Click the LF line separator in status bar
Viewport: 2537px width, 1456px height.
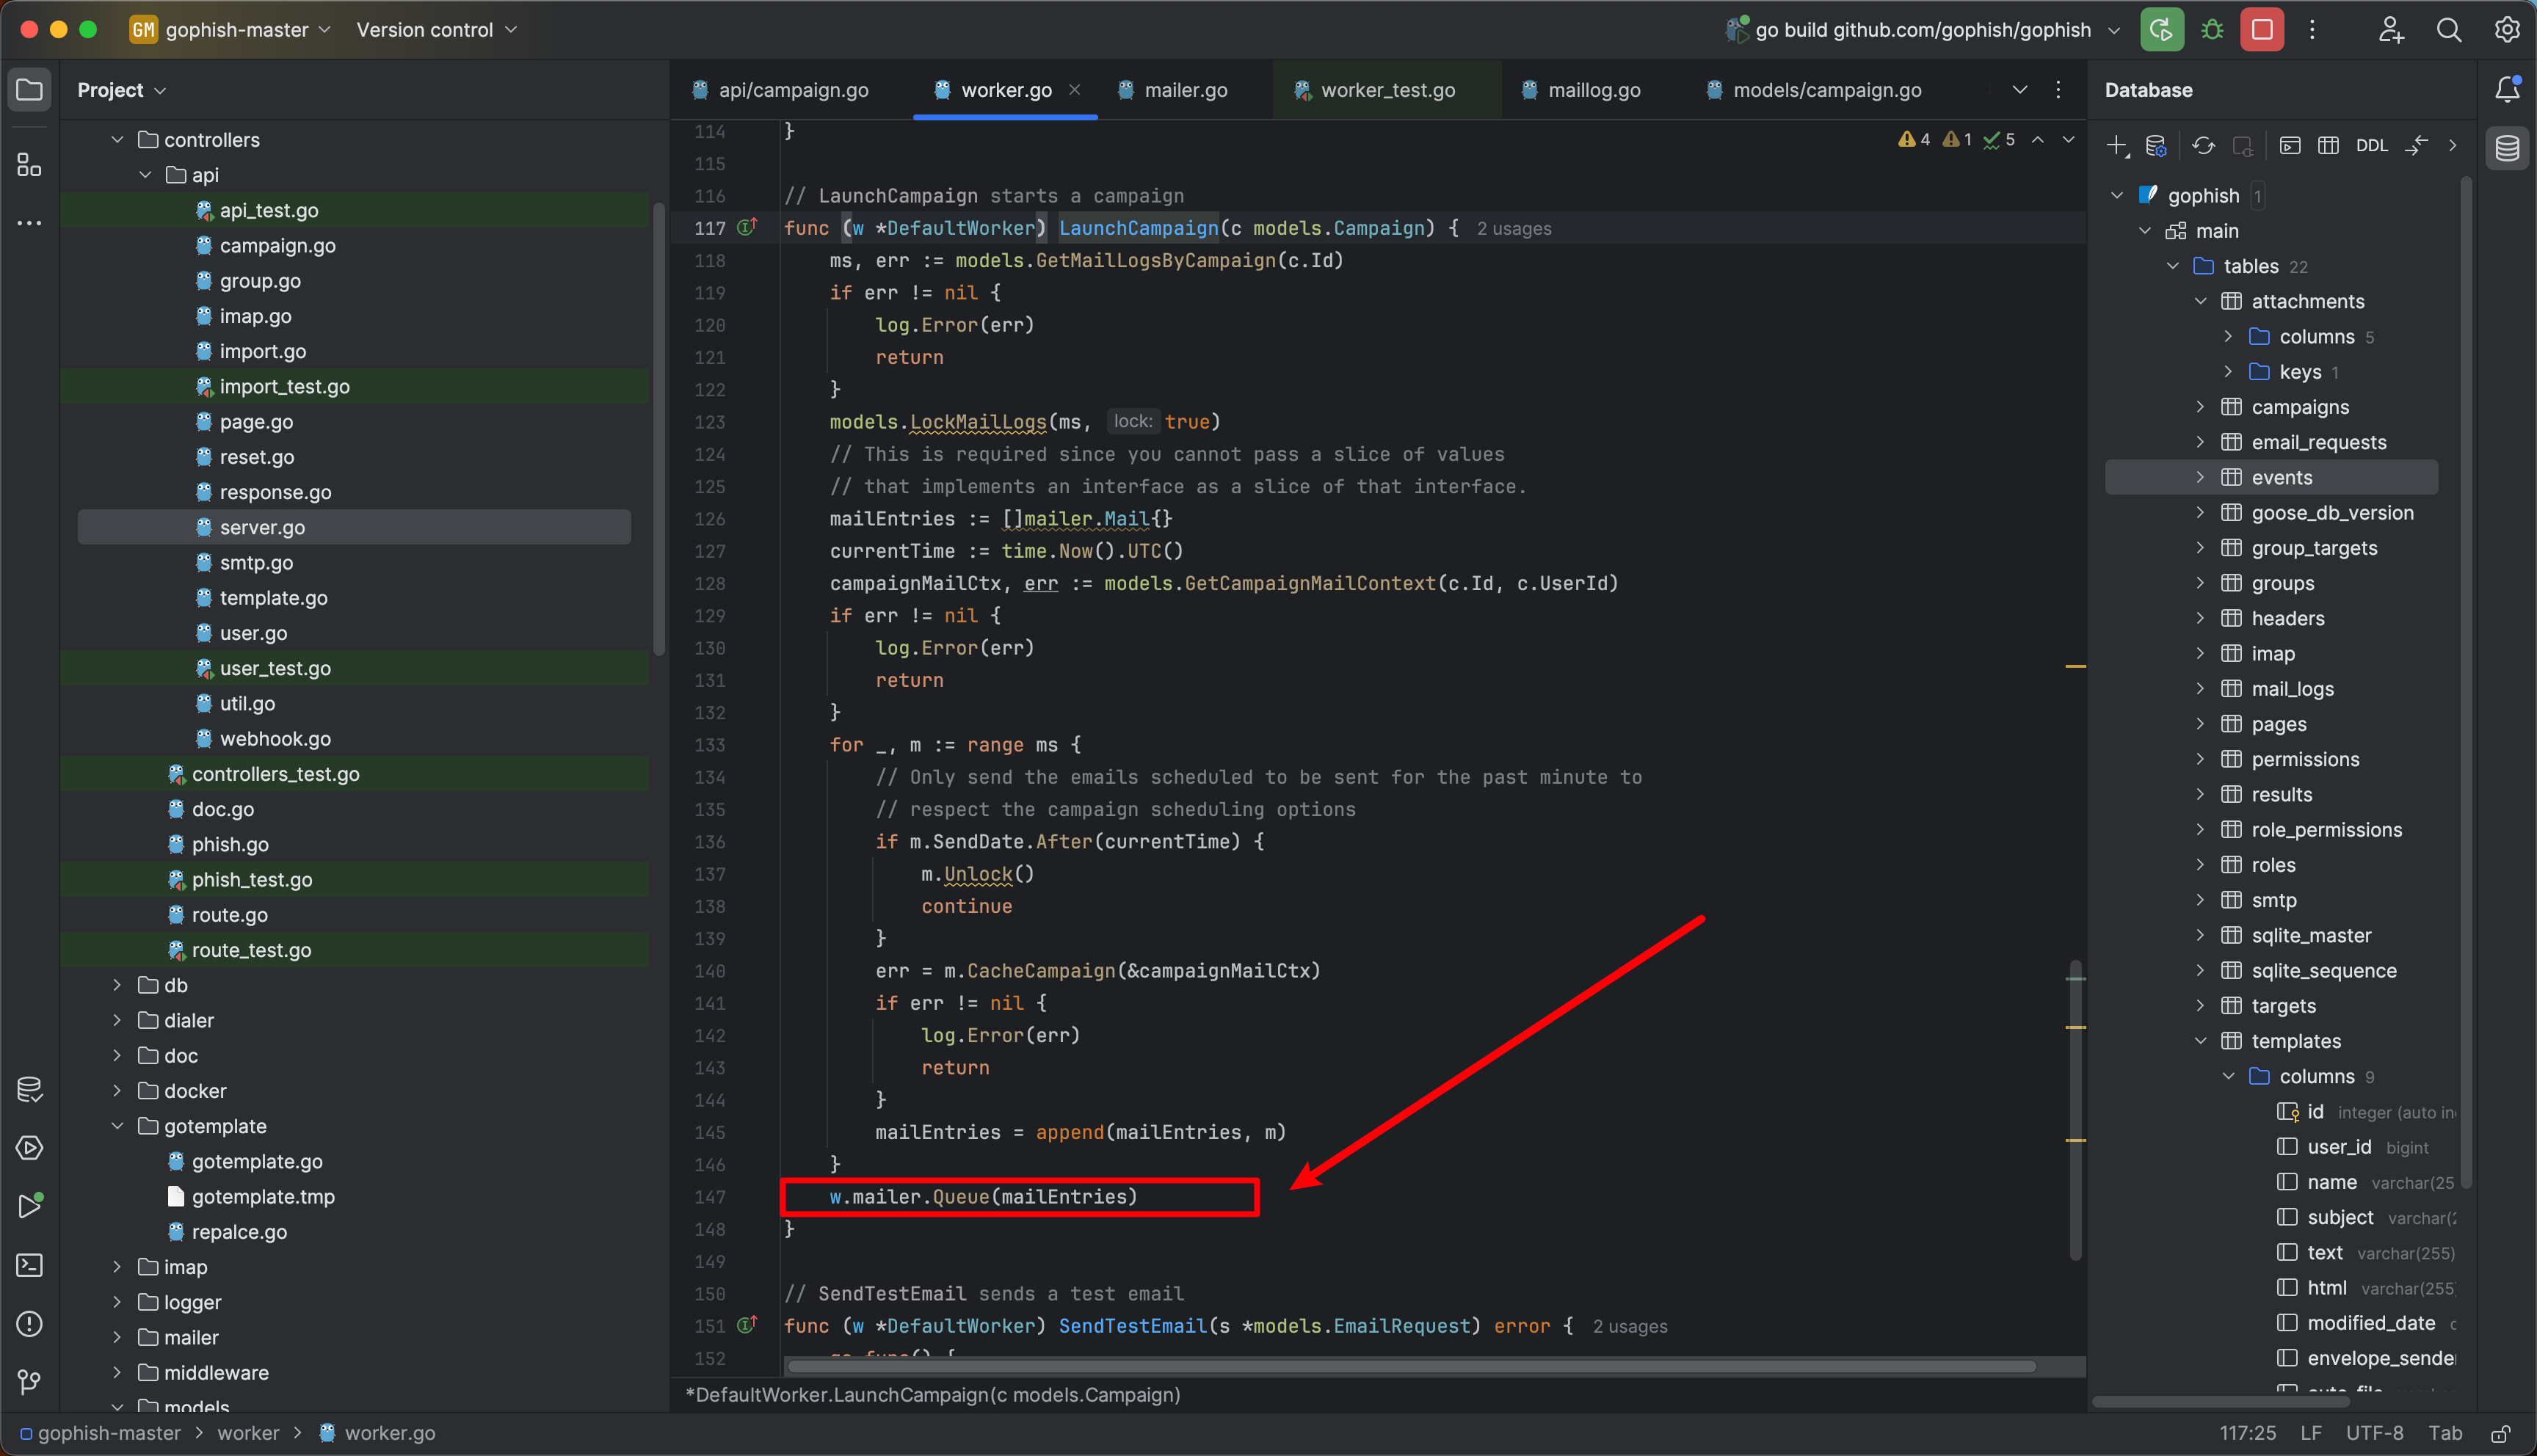click(2310, 1433)
